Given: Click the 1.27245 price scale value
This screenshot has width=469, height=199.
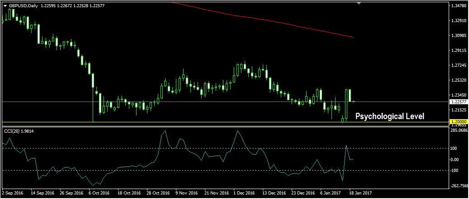Looking at the screenshot, I should tap(459, 65).
